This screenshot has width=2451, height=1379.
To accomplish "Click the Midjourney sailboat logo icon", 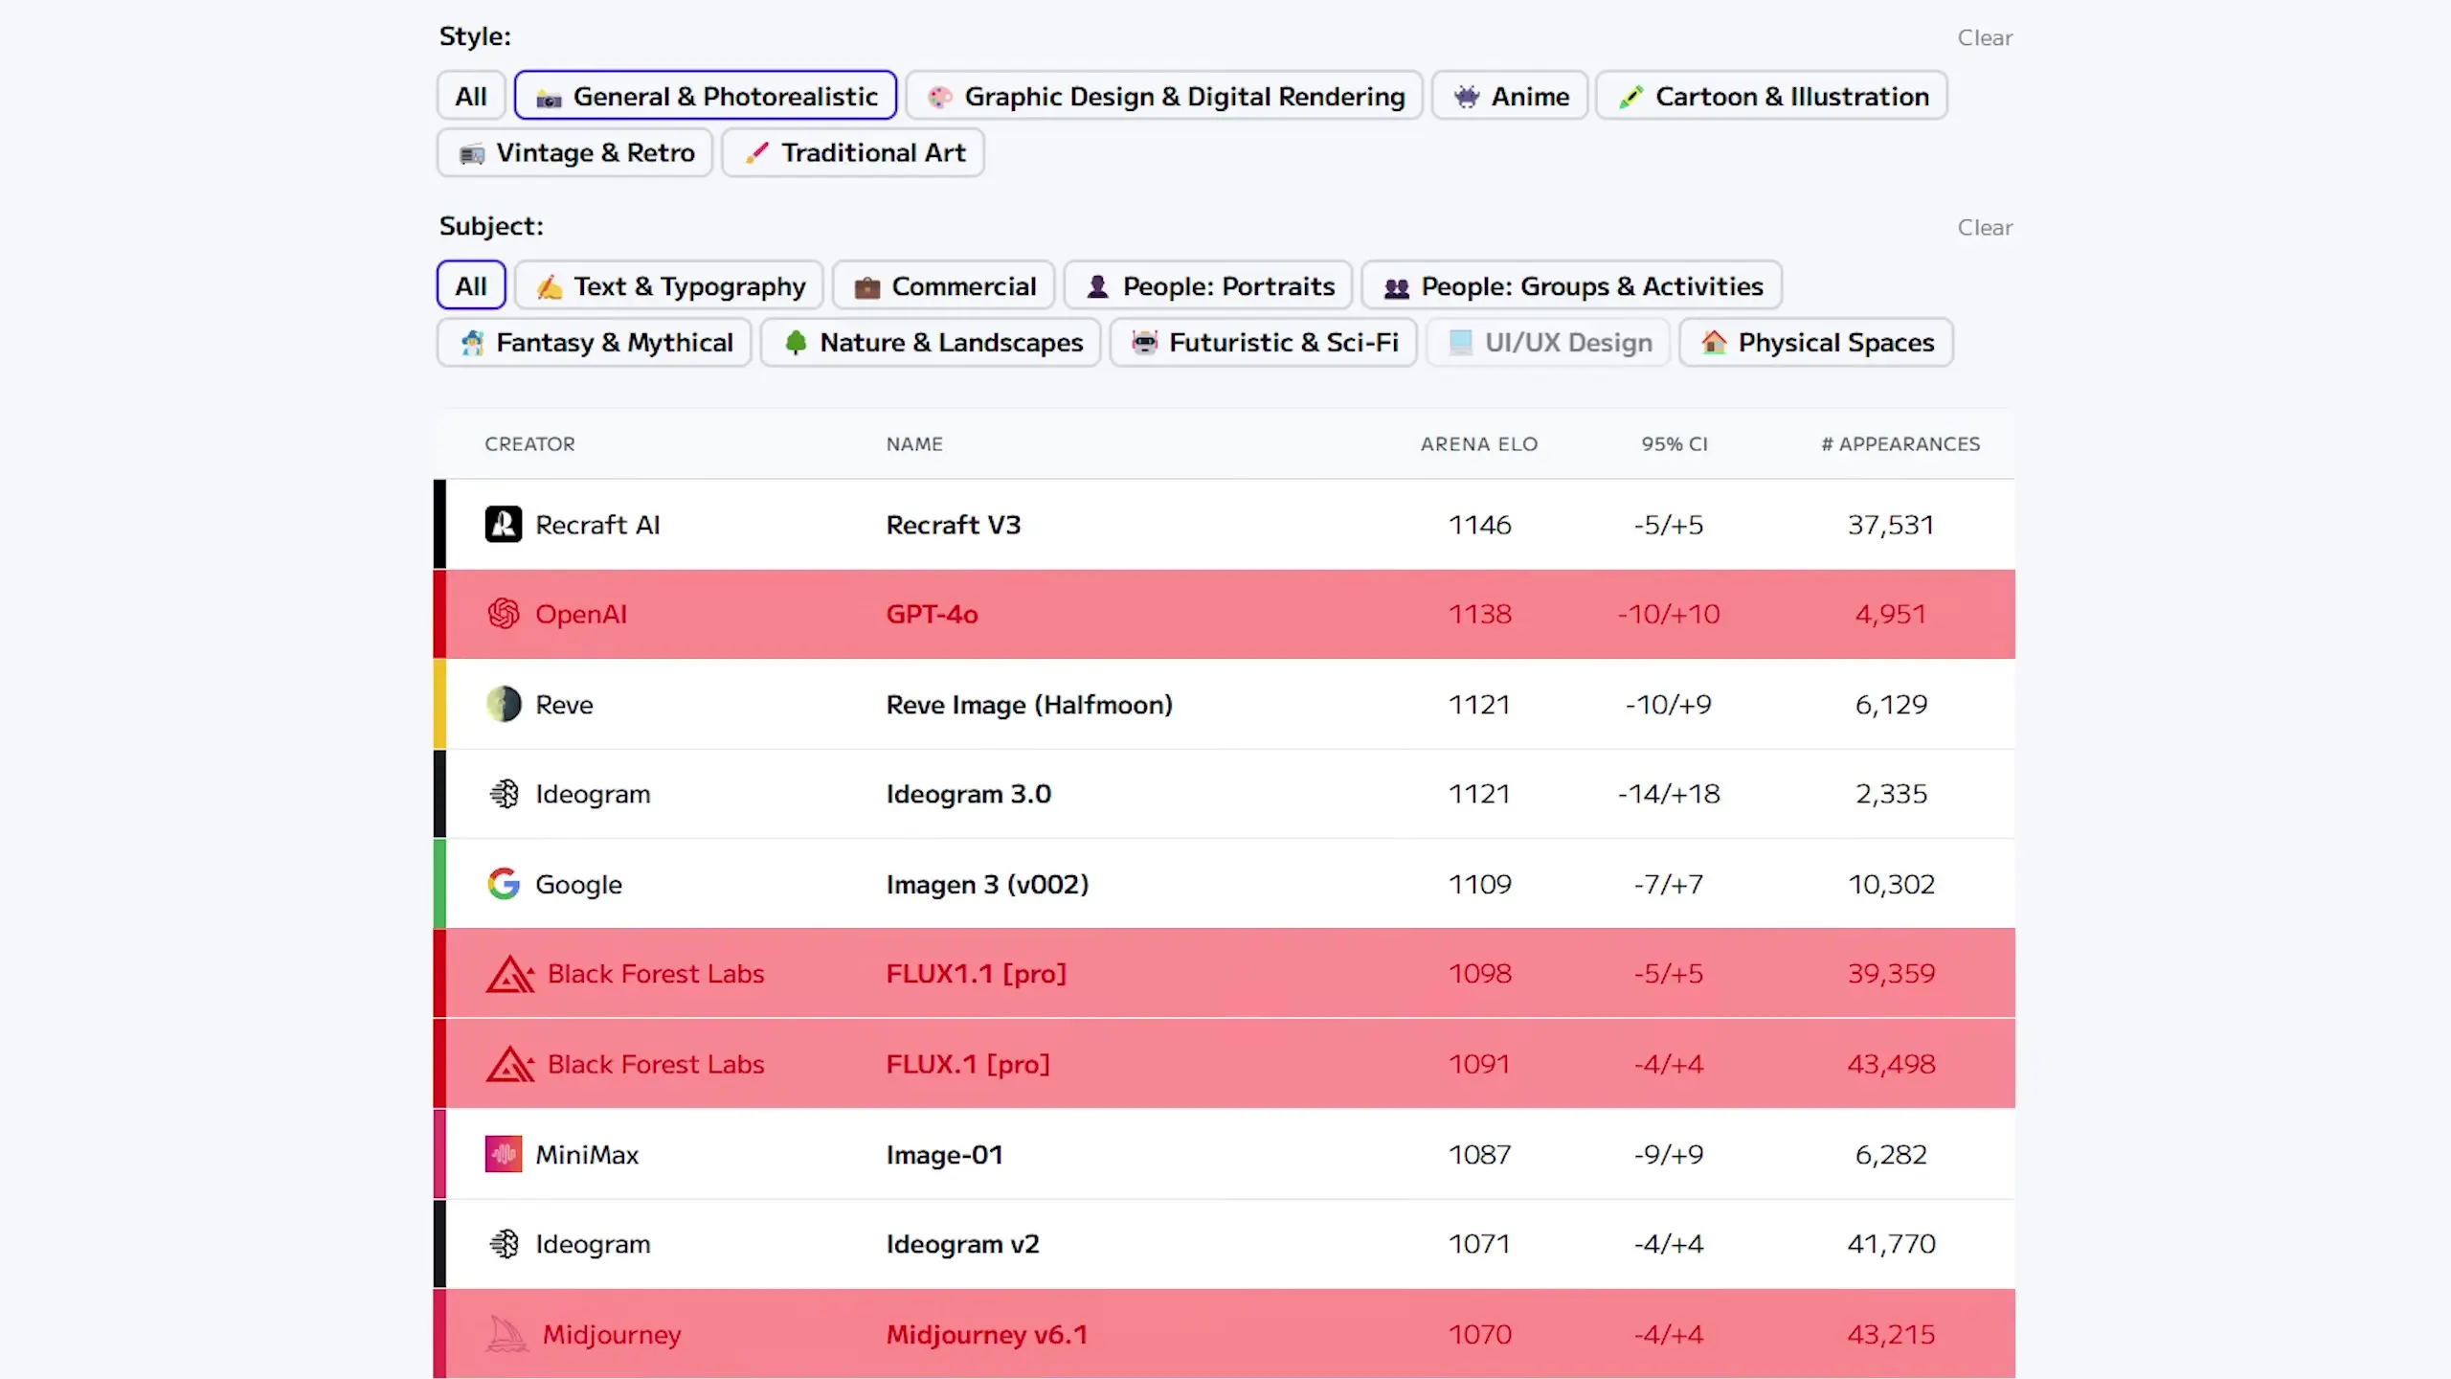I will coord(507,1334).
